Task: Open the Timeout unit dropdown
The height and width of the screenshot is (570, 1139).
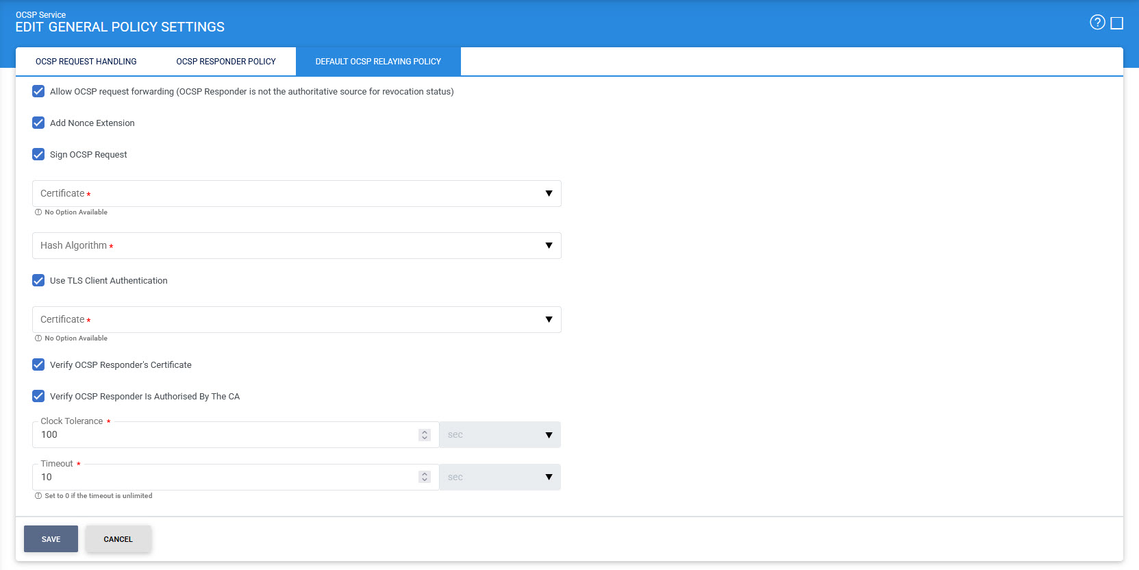Action: (499, 478)
